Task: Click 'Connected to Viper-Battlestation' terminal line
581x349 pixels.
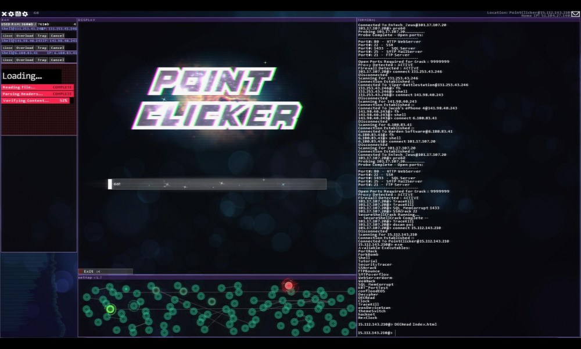Action: point(413,85)
